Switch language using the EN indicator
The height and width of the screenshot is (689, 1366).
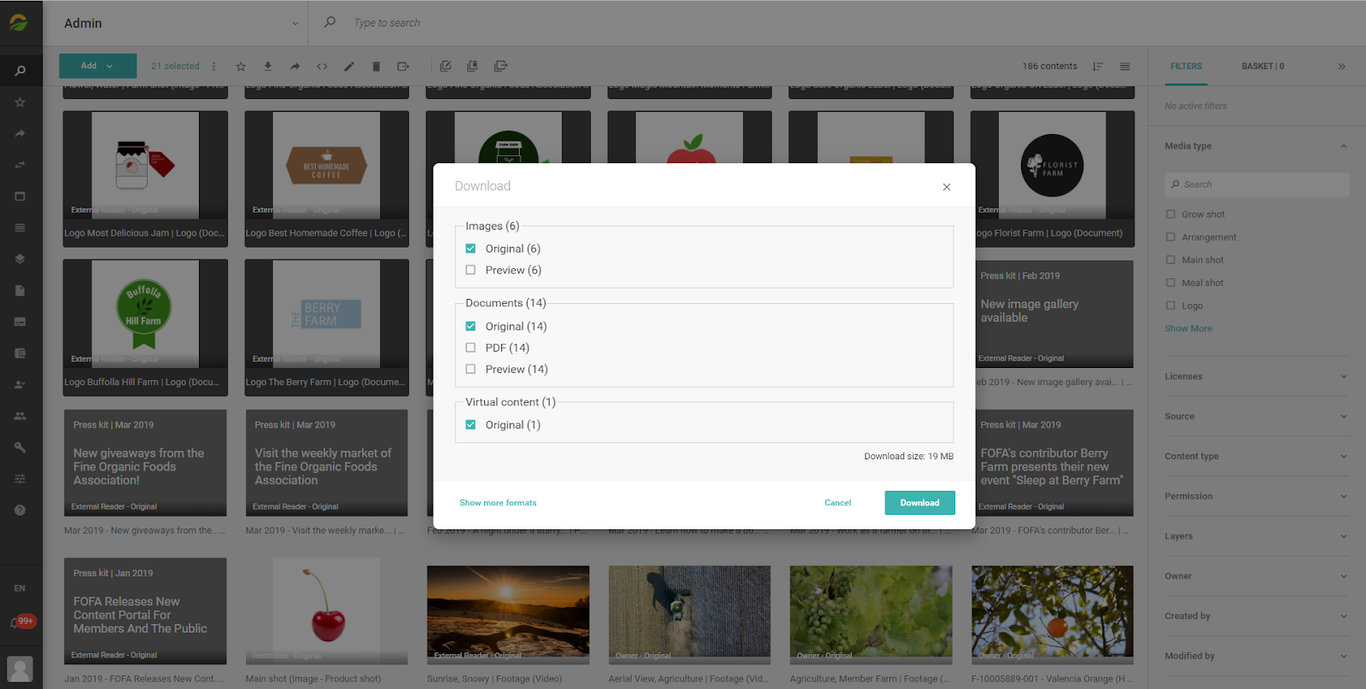pos(20,588)
